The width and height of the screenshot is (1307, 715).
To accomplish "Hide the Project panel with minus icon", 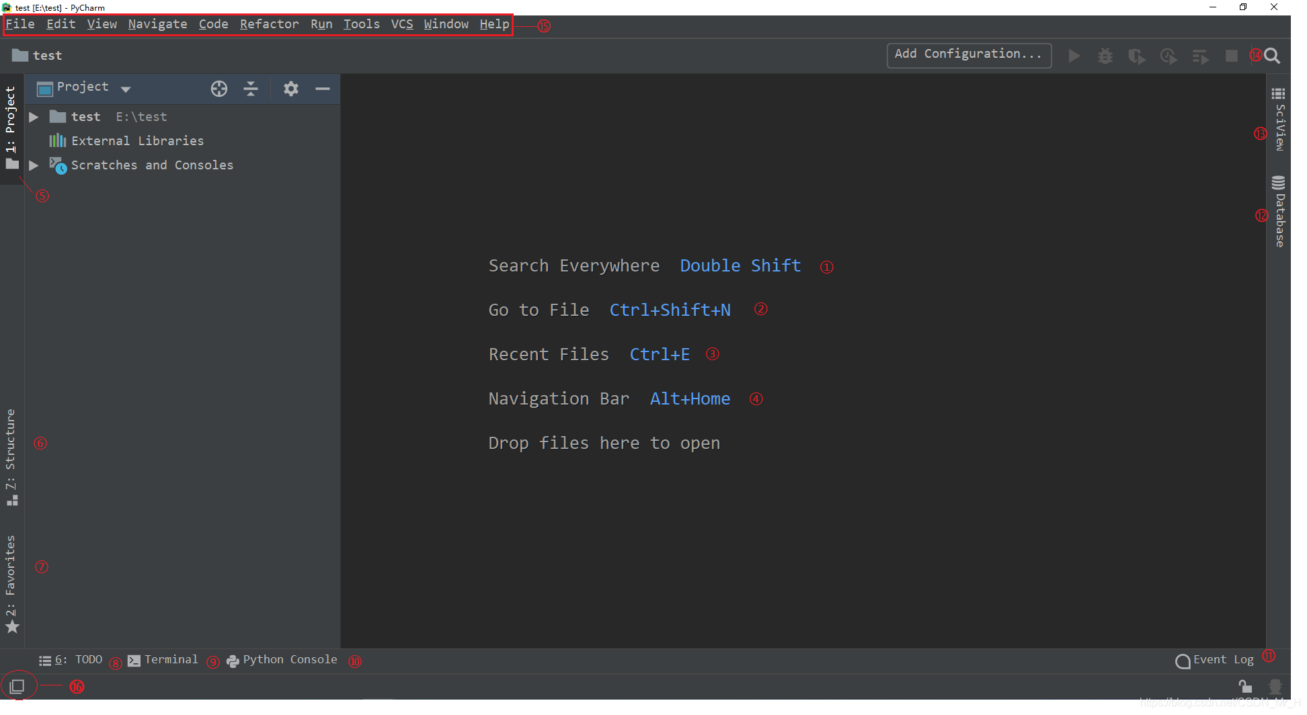I will click(x=323, y=89).
